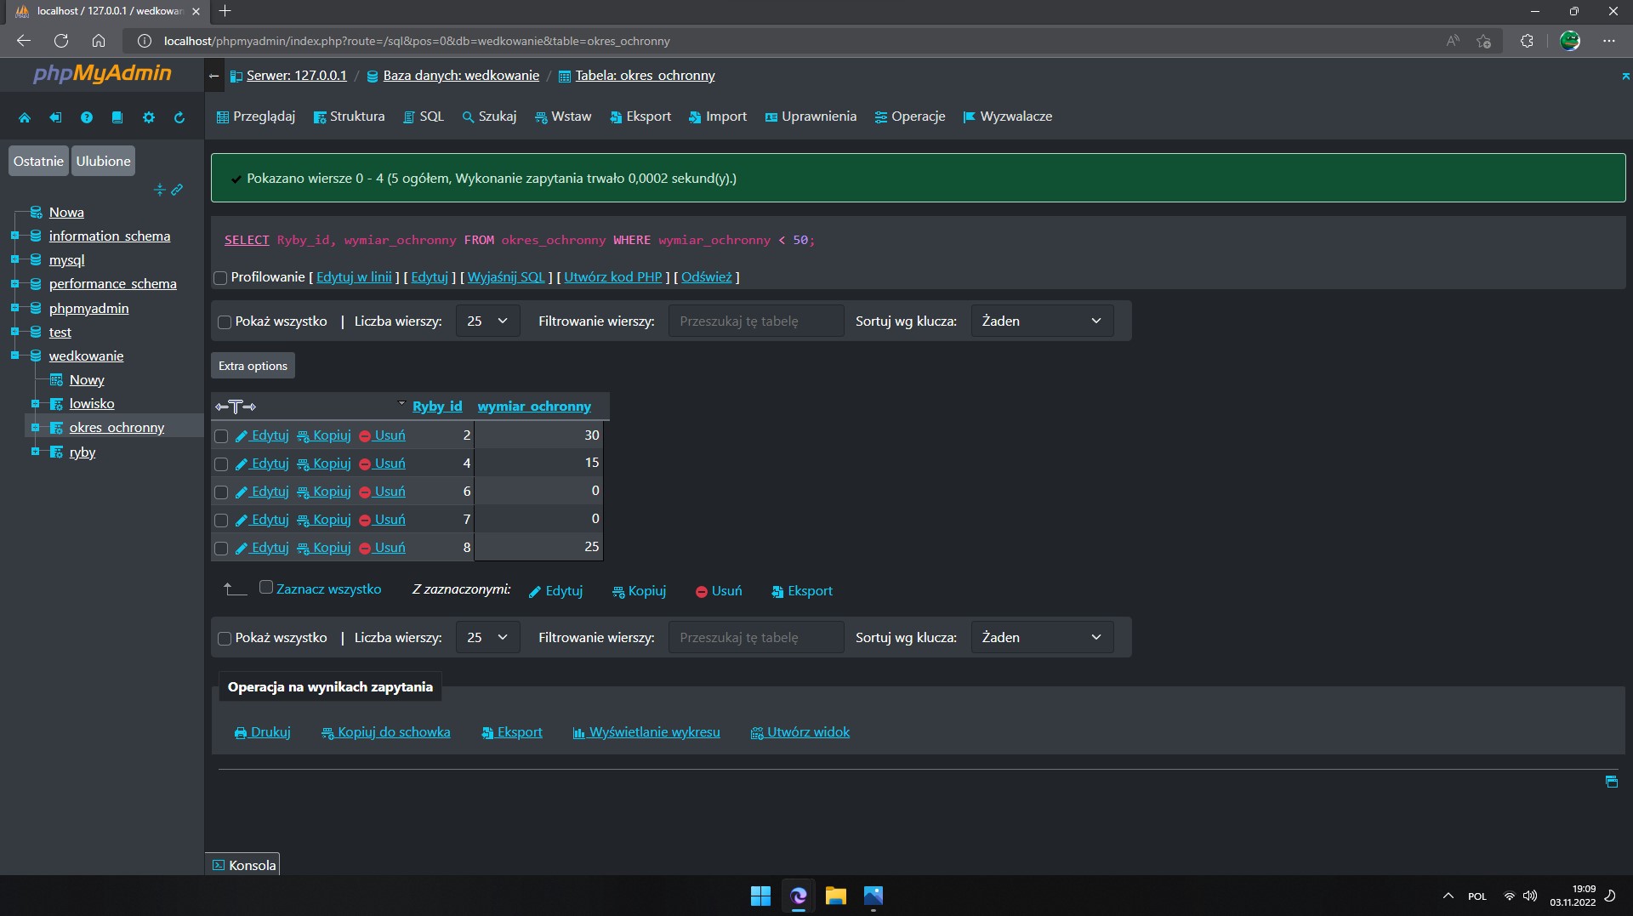Enable Profilowanie checkbox

pyautogui.click(x=220, y=278)
